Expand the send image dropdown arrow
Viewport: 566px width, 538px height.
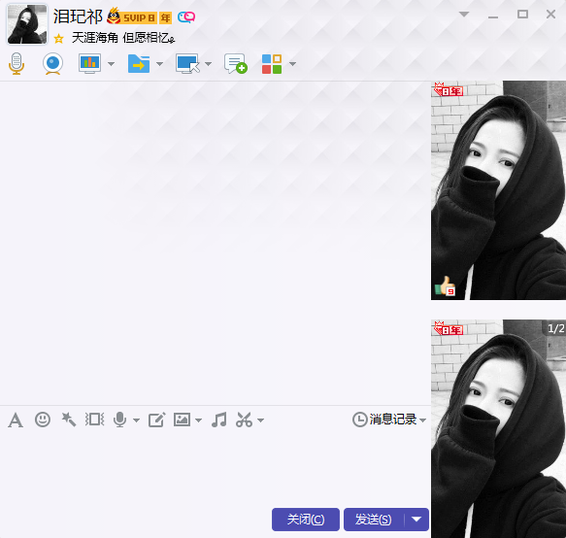198,420
